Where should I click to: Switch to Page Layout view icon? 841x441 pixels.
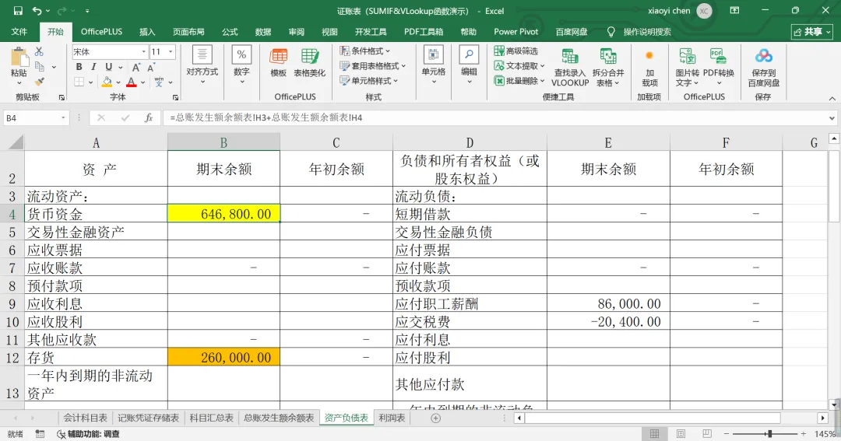pos(681,433)
